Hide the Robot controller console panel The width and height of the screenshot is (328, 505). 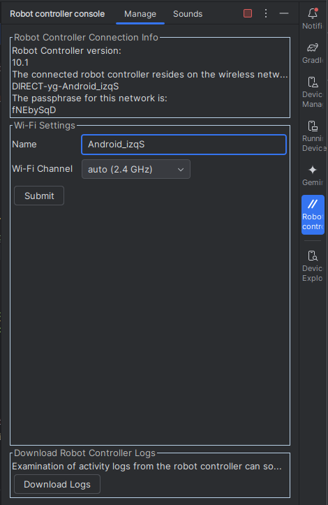click(x=284, y=13)
